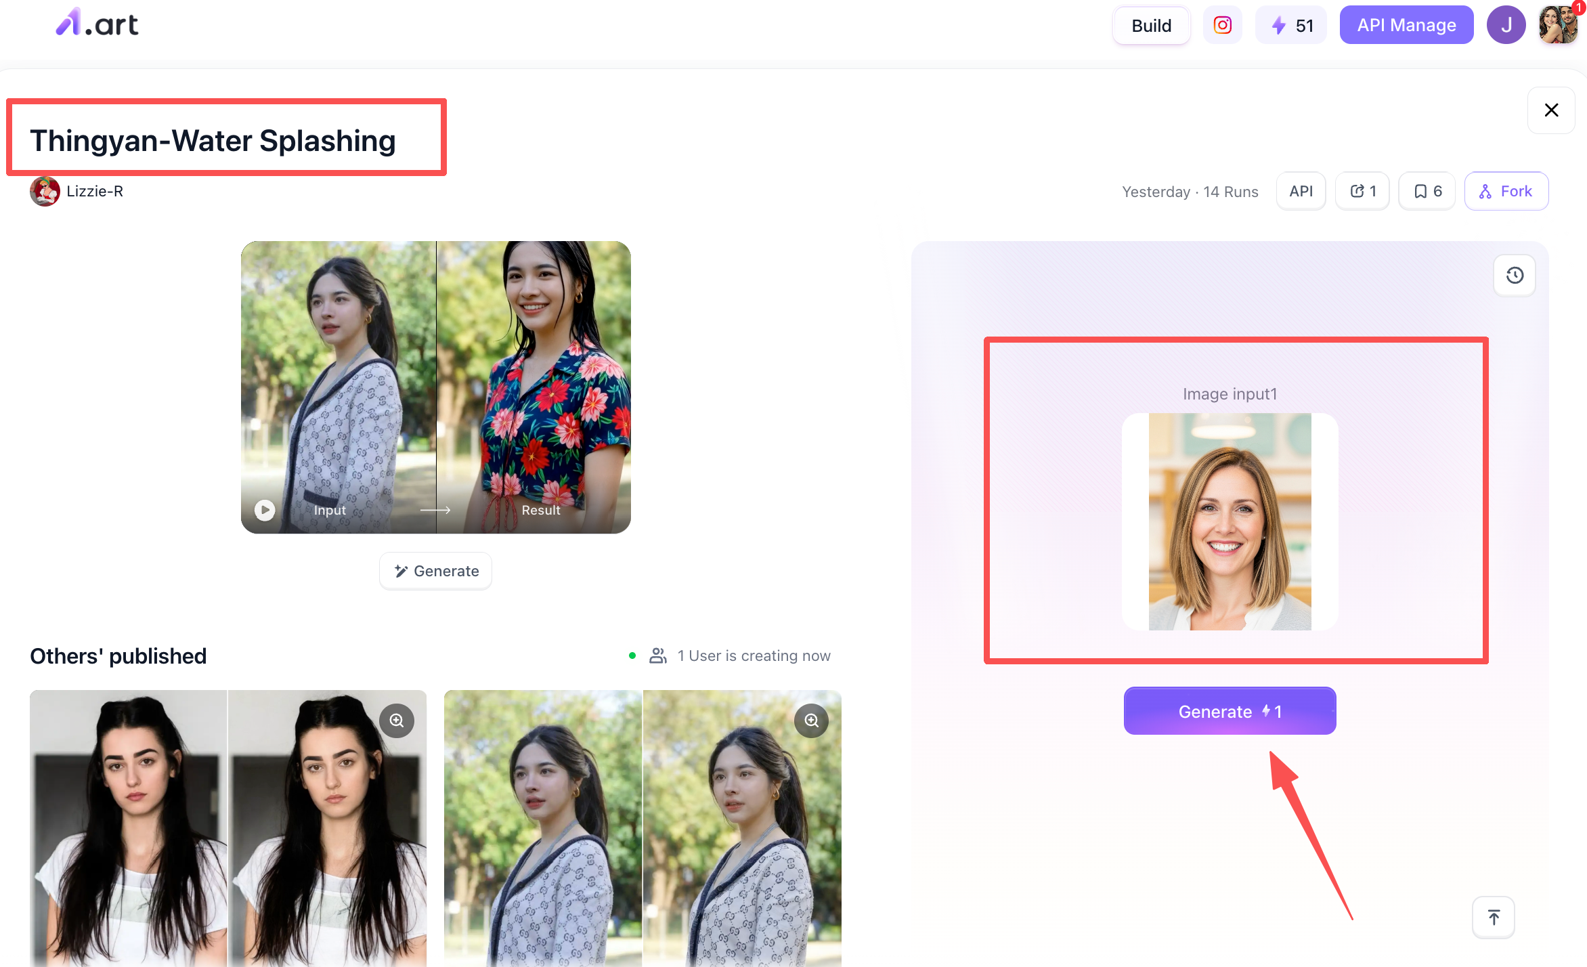Click scroll-to-top arrow button

[1494, 918]
